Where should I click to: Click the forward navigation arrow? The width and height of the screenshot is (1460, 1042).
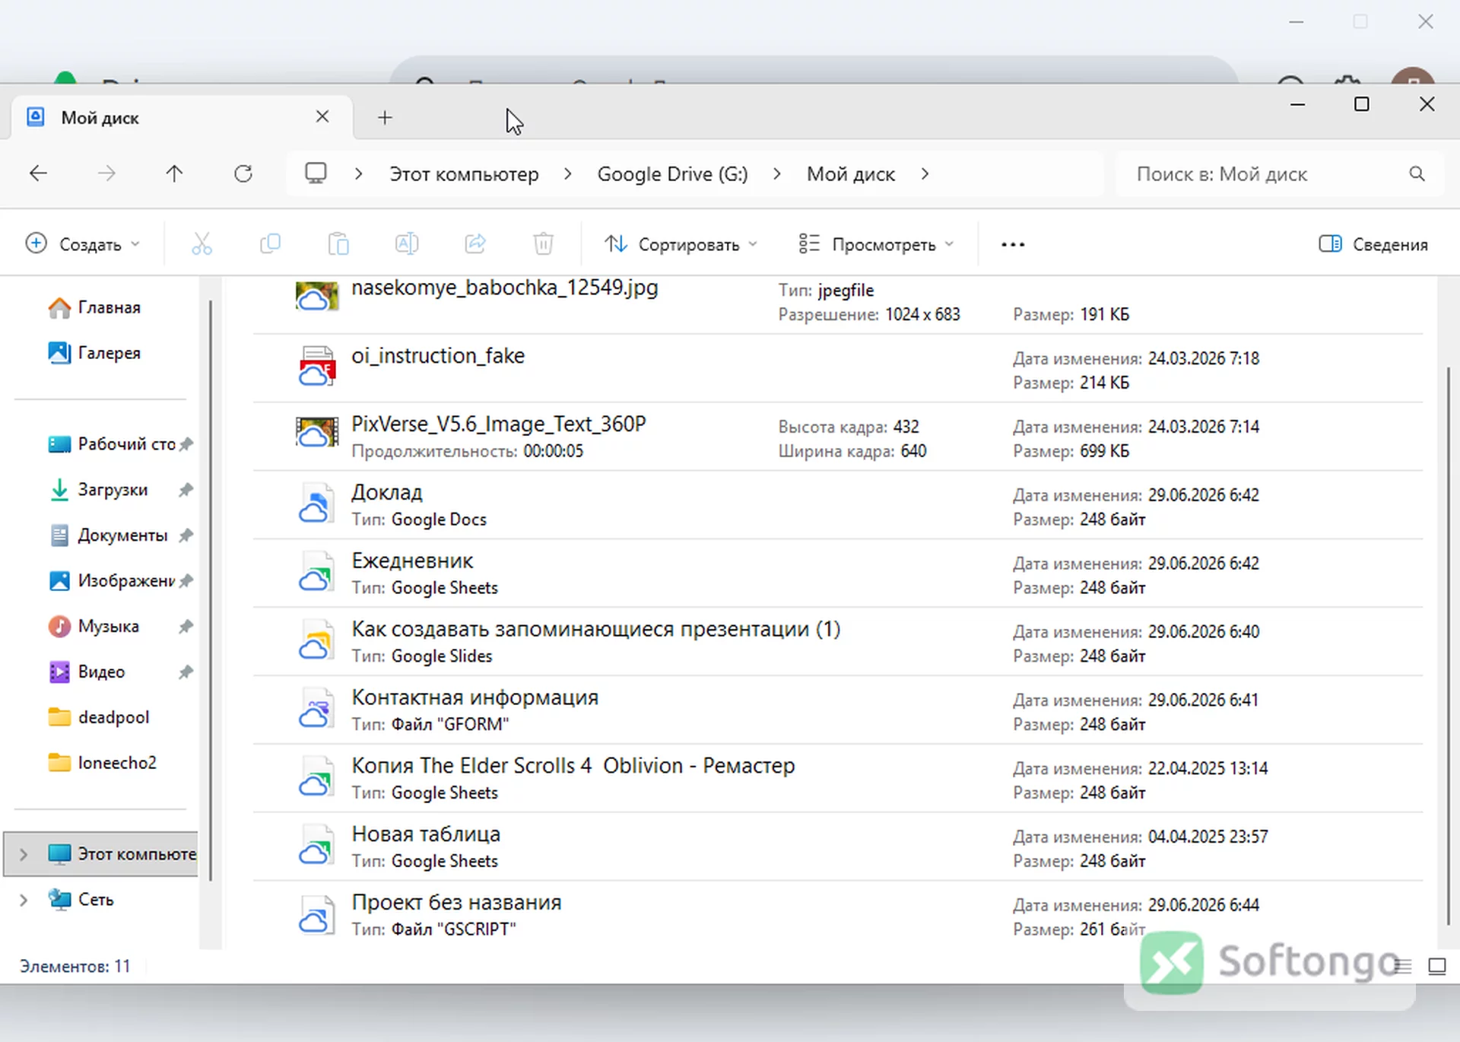[106, 173]
